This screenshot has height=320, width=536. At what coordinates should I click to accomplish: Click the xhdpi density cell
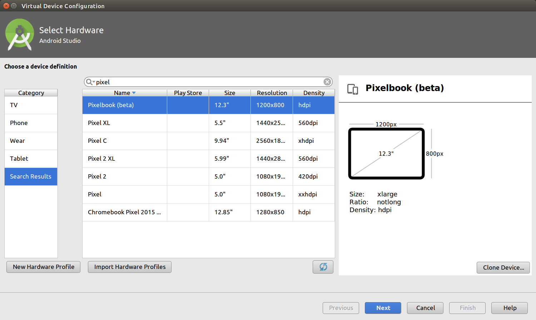click(x=314, y=141)
